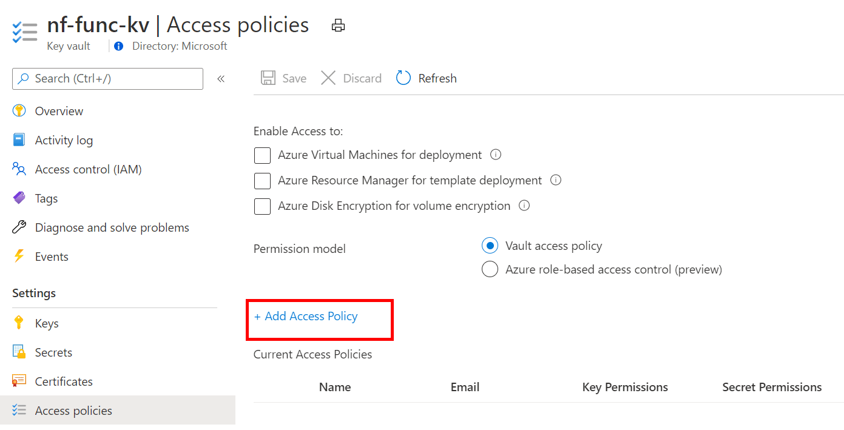Click the info icon beside Azure Virtual Machines
Image resolution: width=844 pixels, height=430 pixels.
tap(496, 155)
